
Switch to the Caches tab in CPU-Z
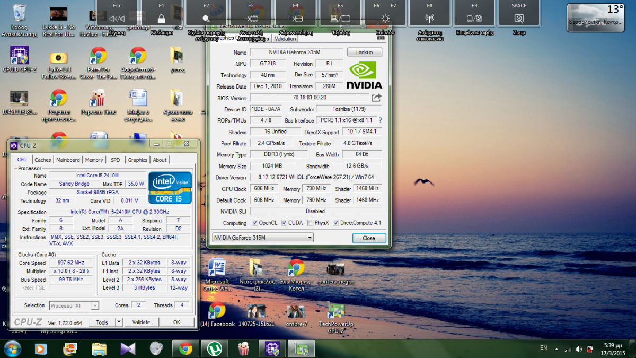(42, 160)
